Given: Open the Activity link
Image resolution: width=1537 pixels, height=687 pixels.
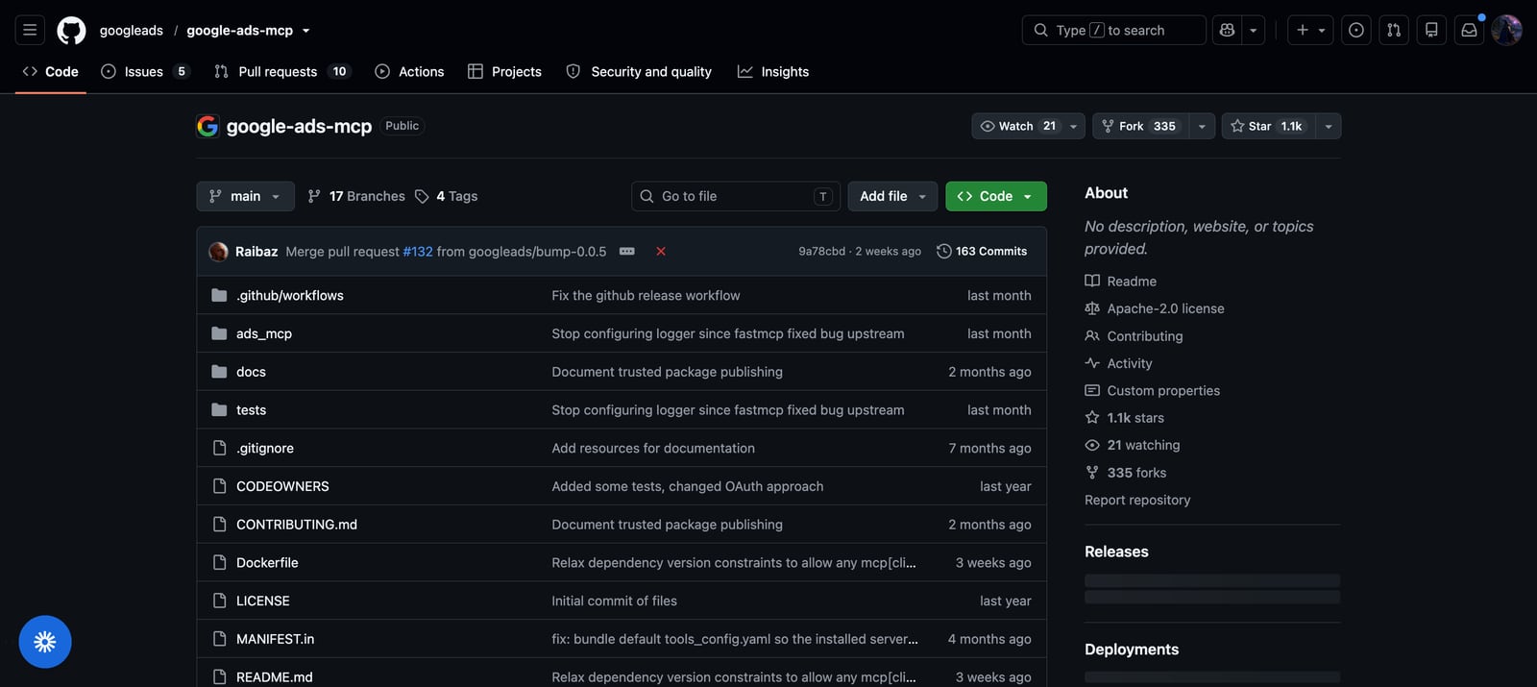Looking at the screenshot, I should click(1118, 363).
